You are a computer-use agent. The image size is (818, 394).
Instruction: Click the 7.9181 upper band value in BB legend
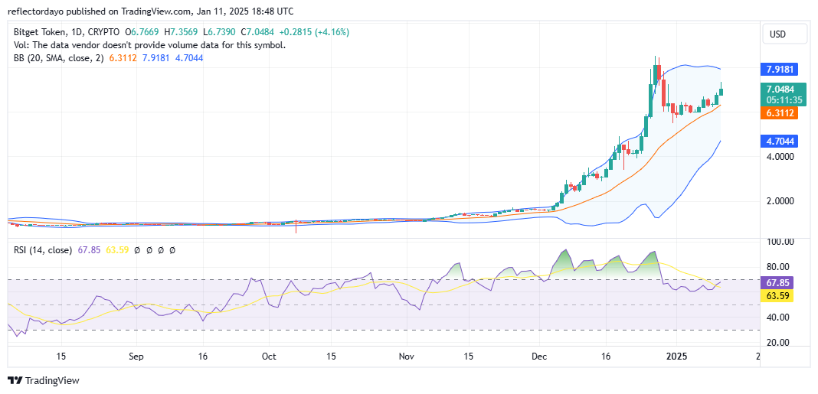pos(155,58)
